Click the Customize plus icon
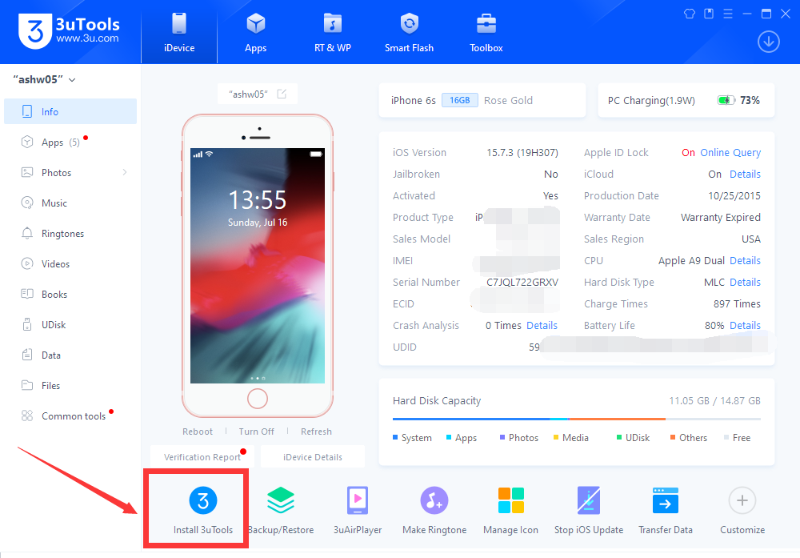 pyautogui.click(x=742, y=500)
